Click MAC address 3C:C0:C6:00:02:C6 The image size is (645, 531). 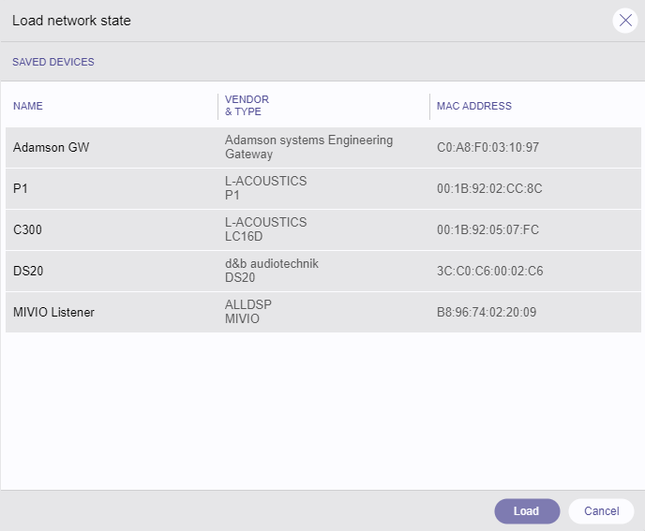click(x=489, y=272)
